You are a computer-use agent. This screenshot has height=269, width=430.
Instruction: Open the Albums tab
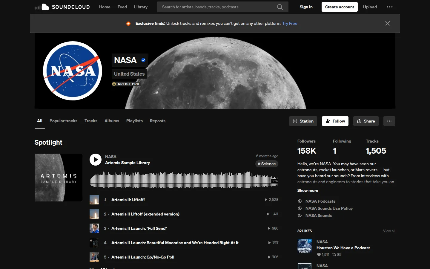pyautogui.click(x=112, y=121)
